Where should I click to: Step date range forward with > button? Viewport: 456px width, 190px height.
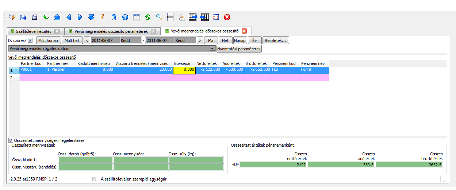(x=200, y=40)
